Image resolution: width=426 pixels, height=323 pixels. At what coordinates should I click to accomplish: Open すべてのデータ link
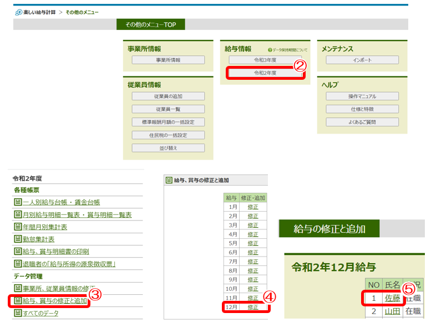(x=40, y=313)
